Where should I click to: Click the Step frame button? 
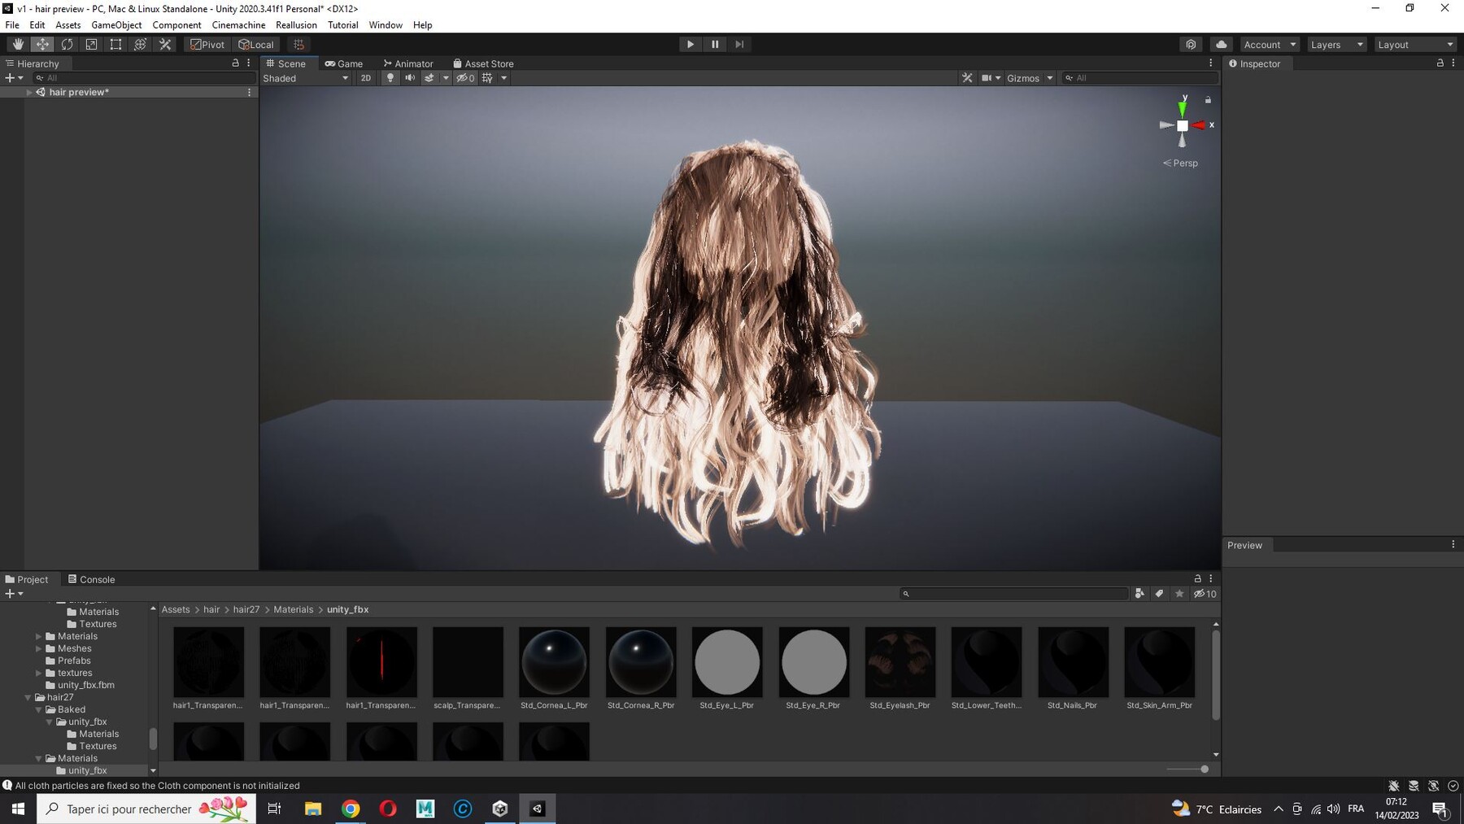tap(739, 44)
